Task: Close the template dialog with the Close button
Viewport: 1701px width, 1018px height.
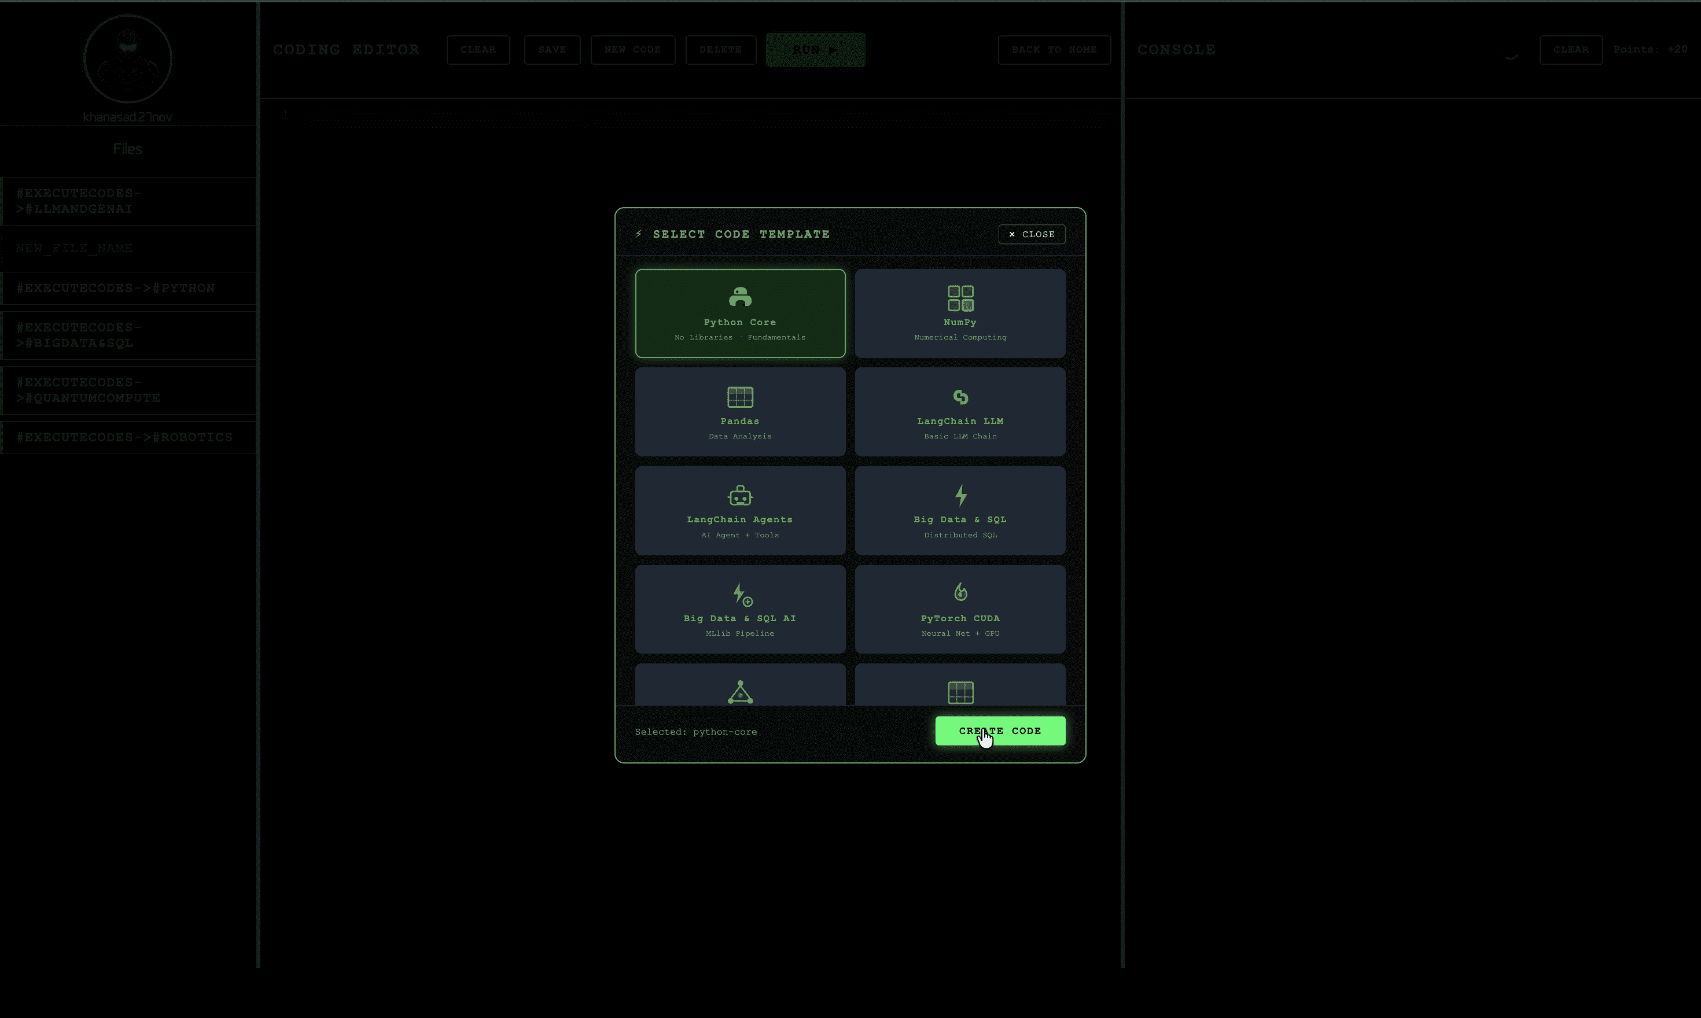Action: (1032, 234)
